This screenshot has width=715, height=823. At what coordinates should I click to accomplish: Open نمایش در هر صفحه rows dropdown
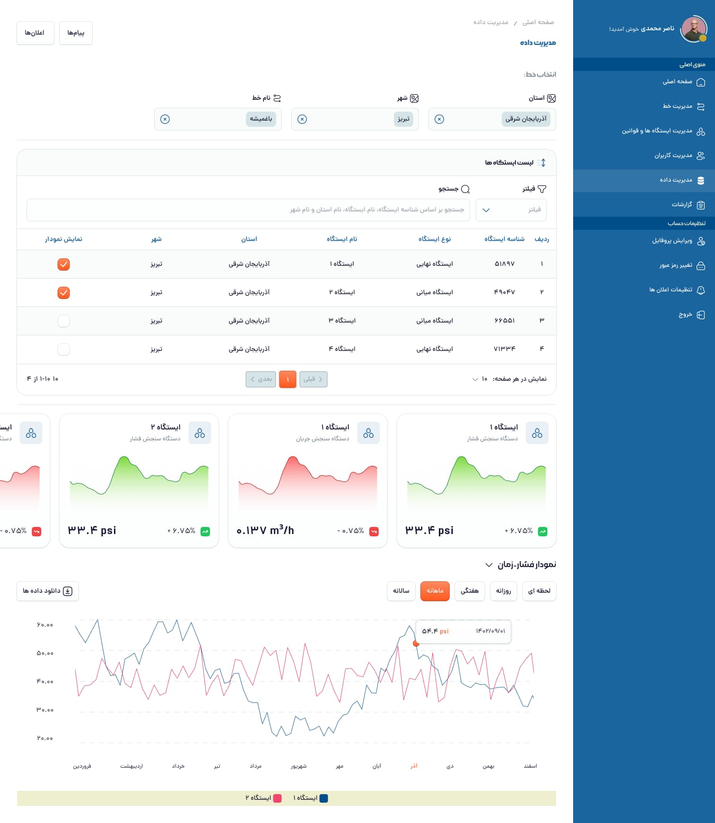point(480,379)
